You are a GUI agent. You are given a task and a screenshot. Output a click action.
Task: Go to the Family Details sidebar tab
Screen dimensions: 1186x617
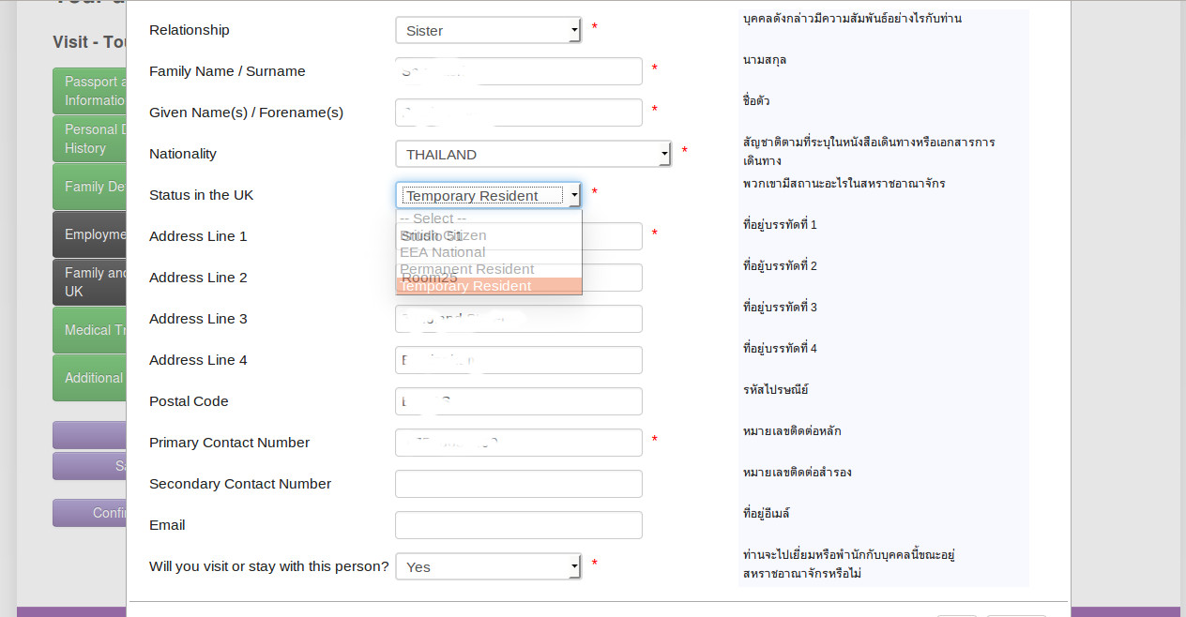click(91, 187)
